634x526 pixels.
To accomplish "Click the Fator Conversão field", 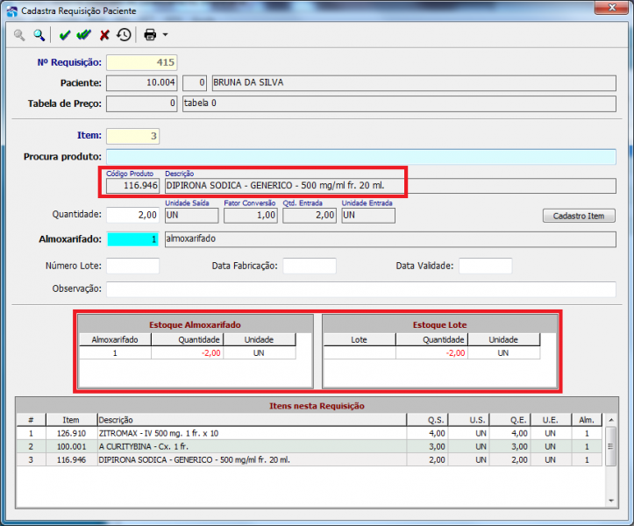I will 250,216.
